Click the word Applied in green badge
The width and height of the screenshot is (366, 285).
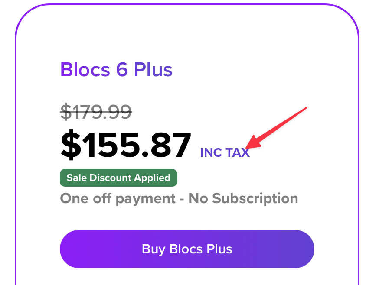[154, 178]
